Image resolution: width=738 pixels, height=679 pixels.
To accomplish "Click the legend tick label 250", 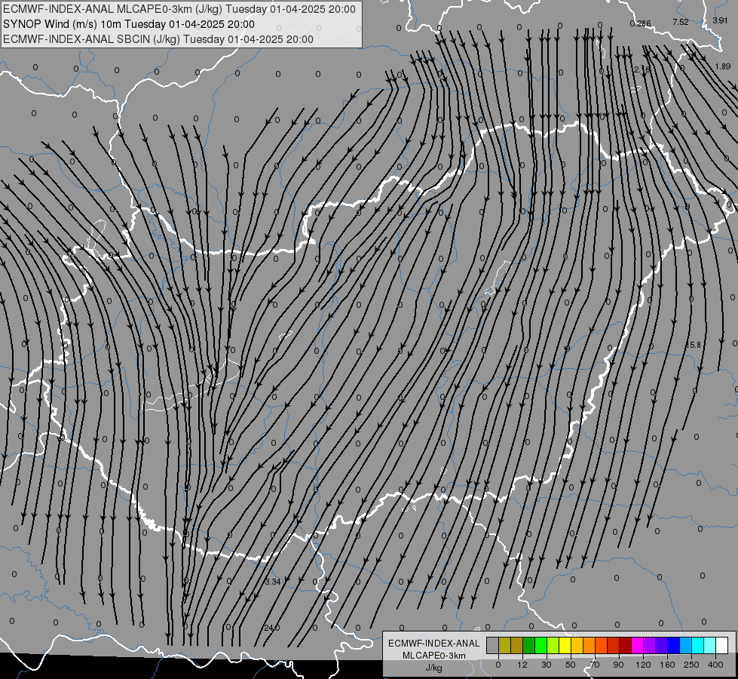I will [x=691, y=665].
